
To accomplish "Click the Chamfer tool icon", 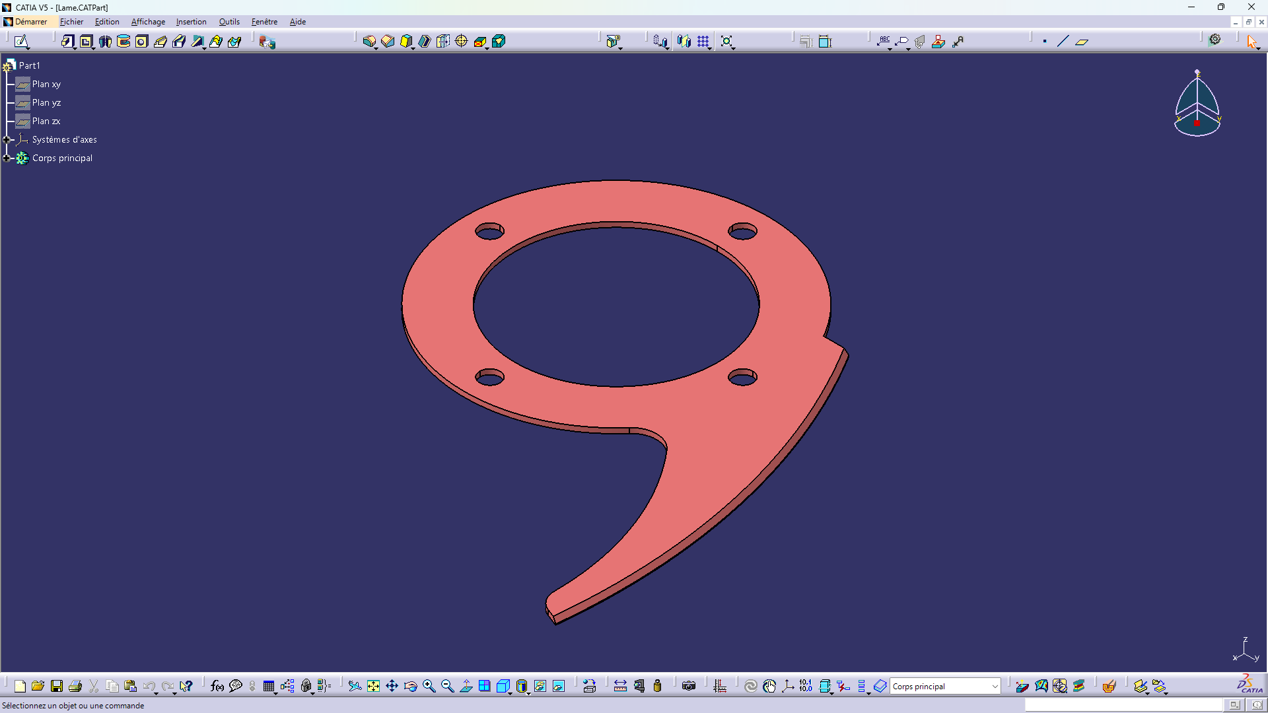I will pos(388,42).
